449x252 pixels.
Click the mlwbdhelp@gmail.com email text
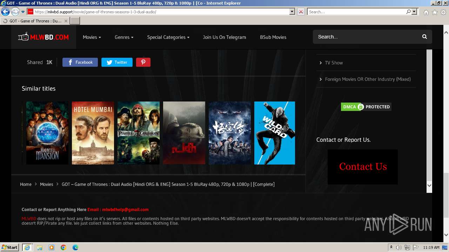[125, 210]
